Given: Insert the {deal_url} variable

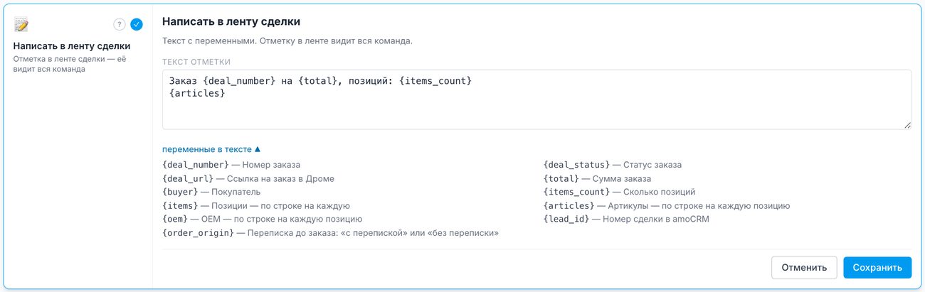Looking at the screenshot, I should point(188,178).
